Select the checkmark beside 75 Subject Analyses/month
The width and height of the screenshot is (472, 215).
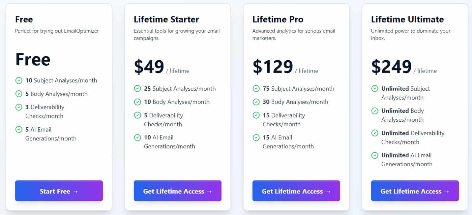(x=256, y=89)
